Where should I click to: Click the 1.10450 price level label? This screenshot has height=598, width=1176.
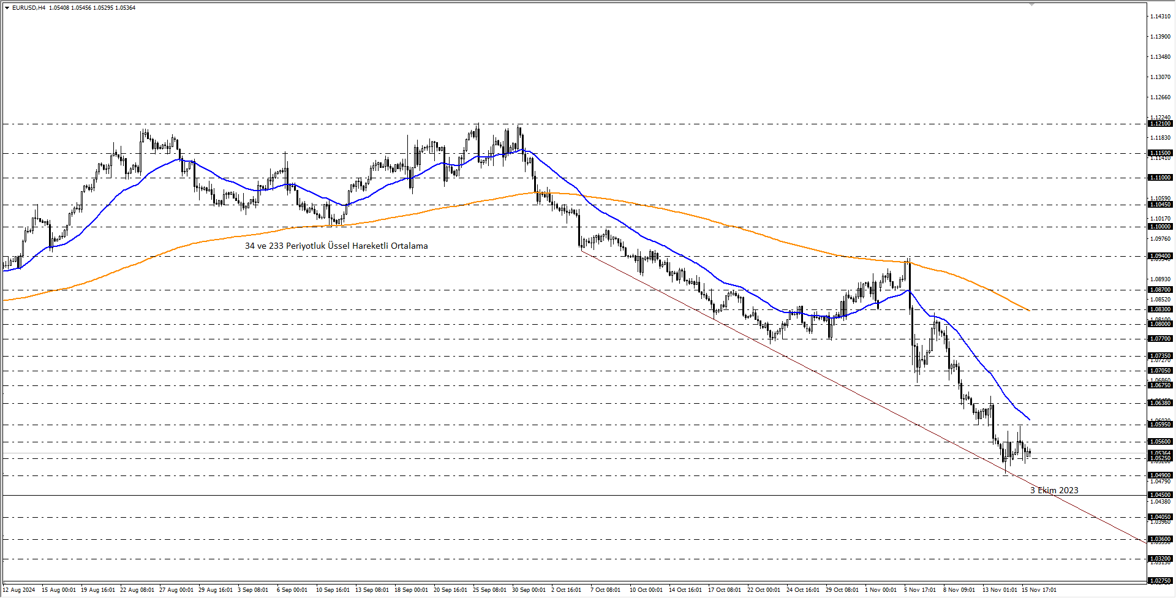click(x=1160, y=205)
